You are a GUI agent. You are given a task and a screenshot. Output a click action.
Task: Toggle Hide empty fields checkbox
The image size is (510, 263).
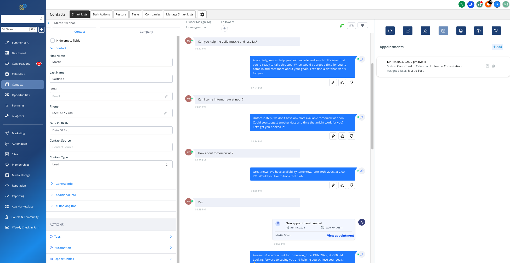pos(53,41)
